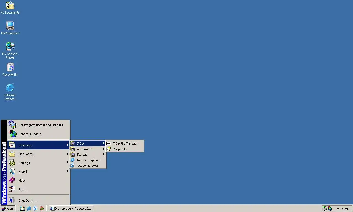Screen dimensions: 353x212
Task: Click the Safely Remove Hardware tray icon
Action: point(325,208)
